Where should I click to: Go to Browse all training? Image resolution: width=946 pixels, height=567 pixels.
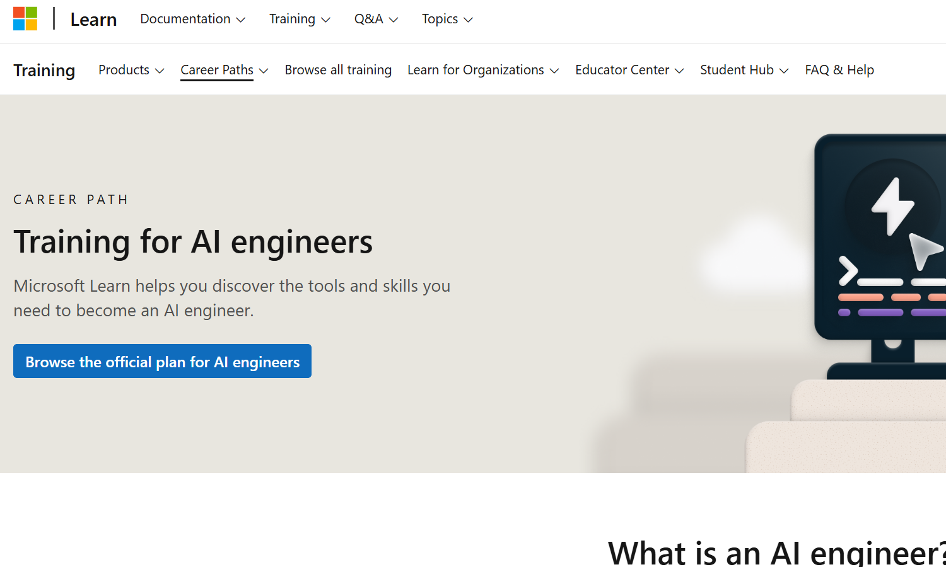coord(338,70)
